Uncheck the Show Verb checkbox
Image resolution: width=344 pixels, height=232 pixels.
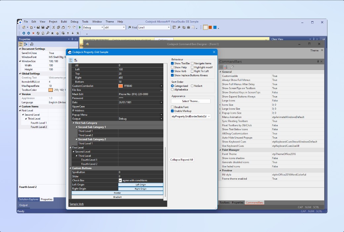tap(172, 71)
